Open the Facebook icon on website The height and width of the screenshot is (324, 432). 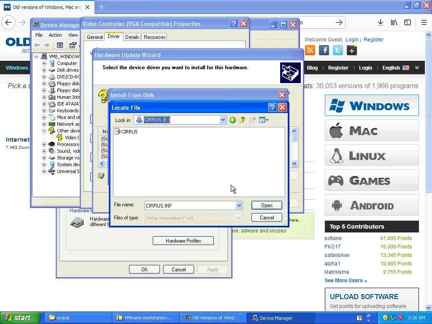click(x=324, y=51)
